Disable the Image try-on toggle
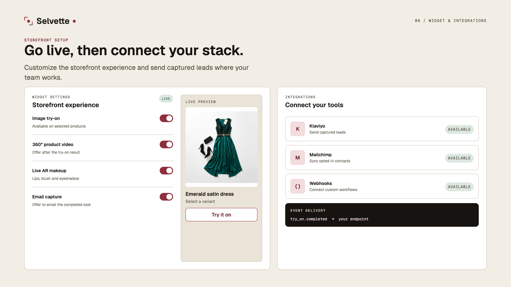 (x=166, y=118)
